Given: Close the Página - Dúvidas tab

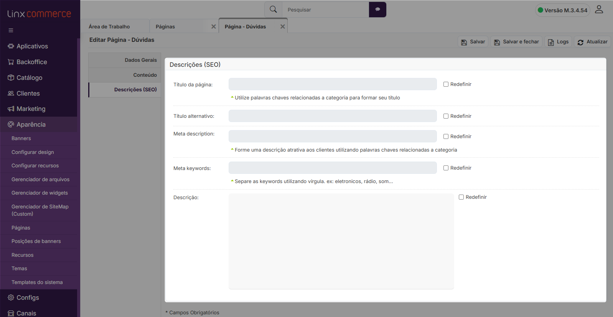Looking at the screenshot, I should coord(283,26).
